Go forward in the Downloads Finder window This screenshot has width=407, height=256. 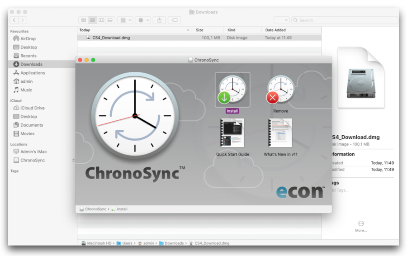tap(23, 20)
